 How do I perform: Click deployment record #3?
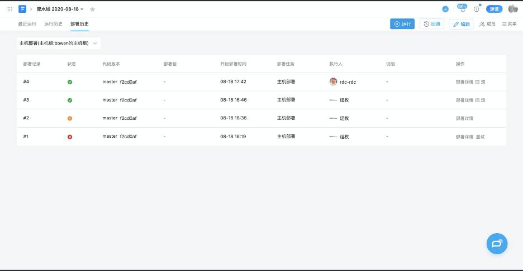[26, 100]
